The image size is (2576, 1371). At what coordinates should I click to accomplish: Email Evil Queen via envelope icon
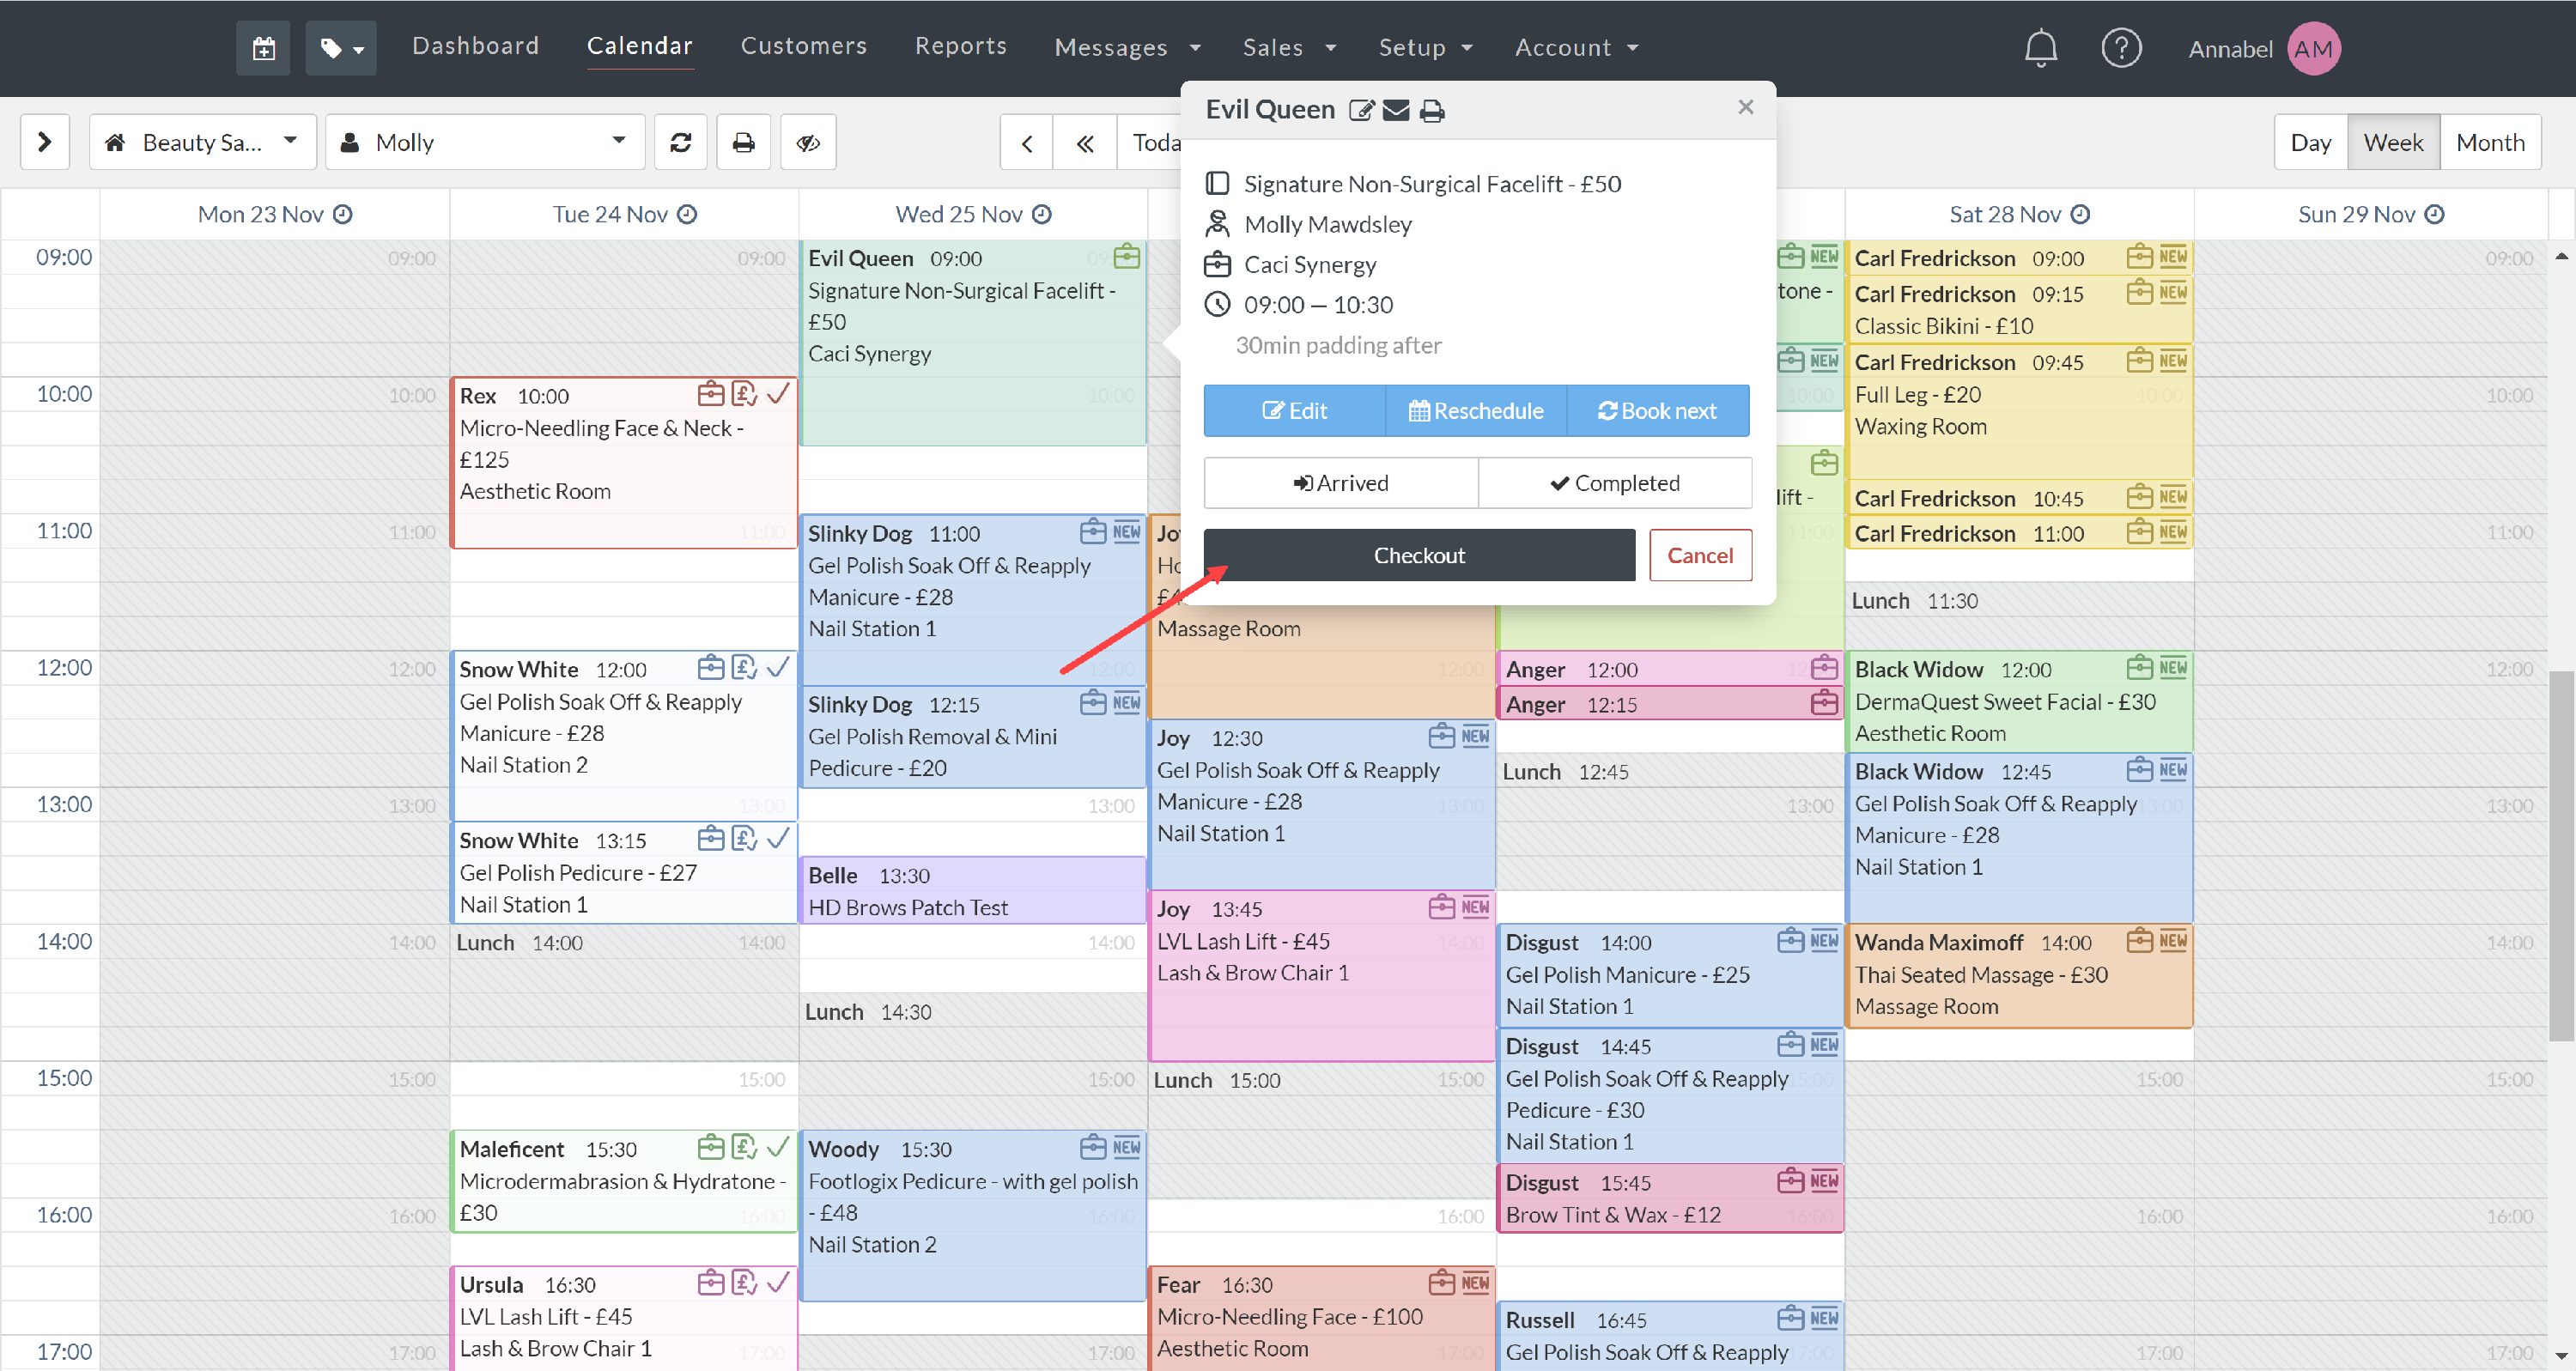click(x=1396, y=110)
